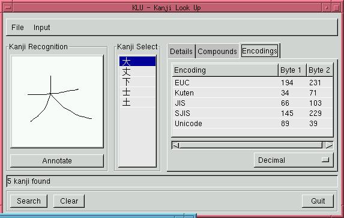Image resolution: width=344 pixels, height=218 pixels.
Task: Maximize the KLU window
Action: [x=336, y=8]
